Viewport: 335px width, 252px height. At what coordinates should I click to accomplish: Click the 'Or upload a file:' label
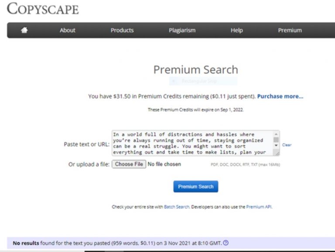pyautogui.click(x=89, y=164)
